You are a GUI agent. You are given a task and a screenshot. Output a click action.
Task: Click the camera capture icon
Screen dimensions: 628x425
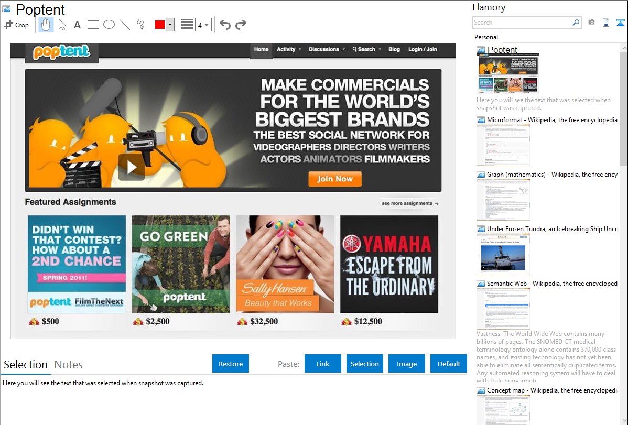pyautogui.click(x=591, y=23)
